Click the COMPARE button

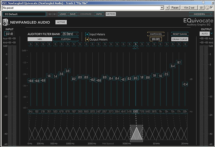point(86,14)
